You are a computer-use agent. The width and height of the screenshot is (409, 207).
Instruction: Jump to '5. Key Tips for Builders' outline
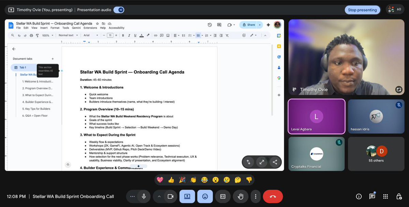coord(36,109)
